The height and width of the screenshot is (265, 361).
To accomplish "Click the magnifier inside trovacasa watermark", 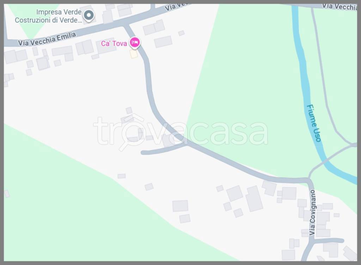I will pyautogui.click(x=130, y=135).
